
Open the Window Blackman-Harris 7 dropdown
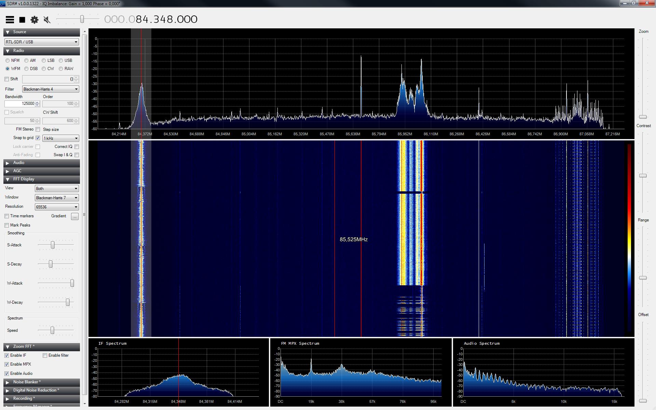pyautogui.click(x=57, y=198)
